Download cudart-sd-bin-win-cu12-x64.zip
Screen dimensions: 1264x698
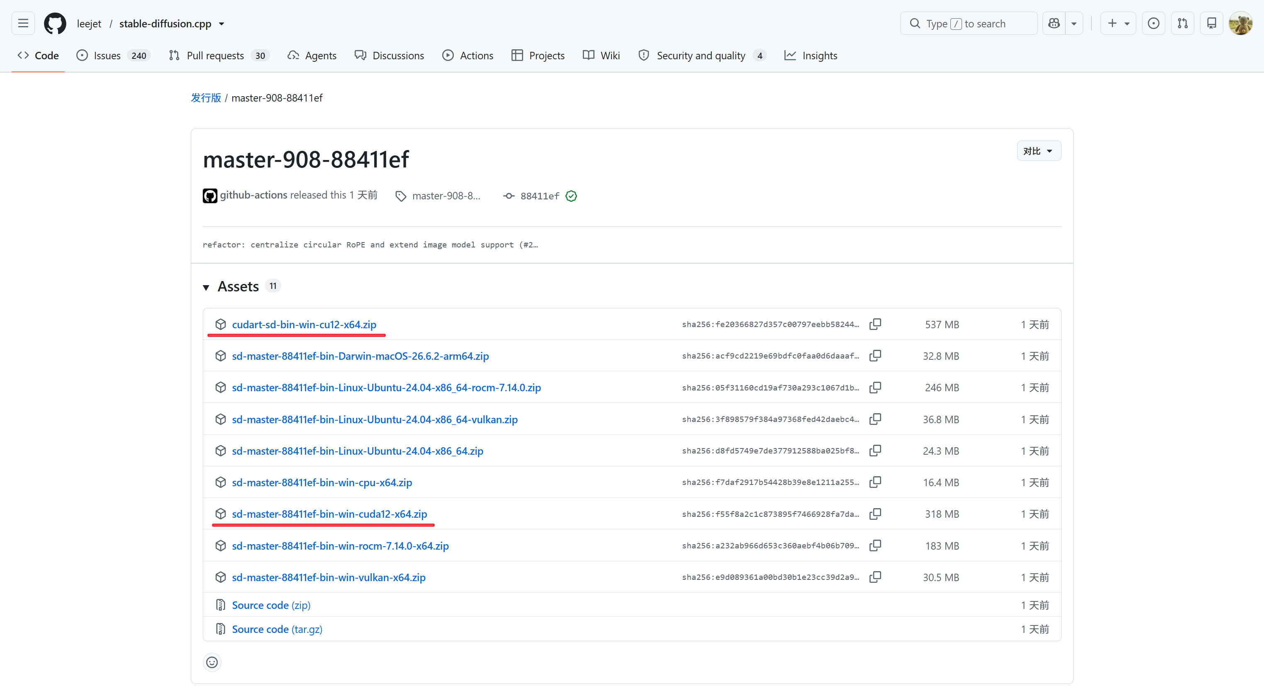tap(304, 325)
